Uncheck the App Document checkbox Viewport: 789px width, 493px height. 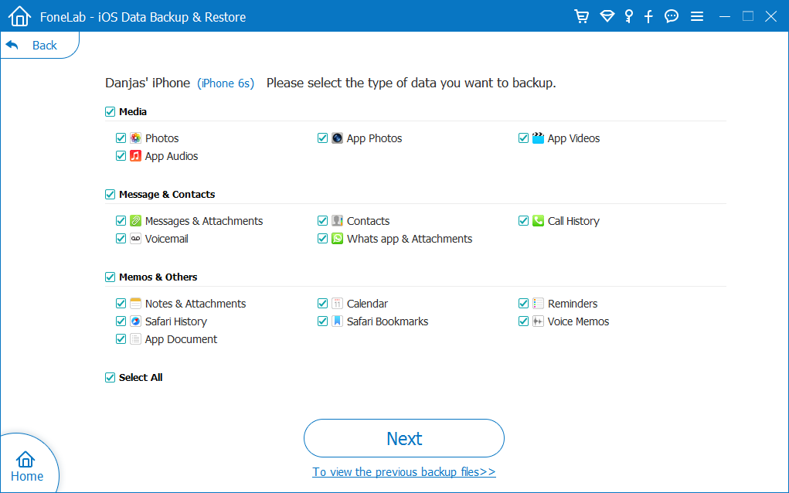coord(121,338)
